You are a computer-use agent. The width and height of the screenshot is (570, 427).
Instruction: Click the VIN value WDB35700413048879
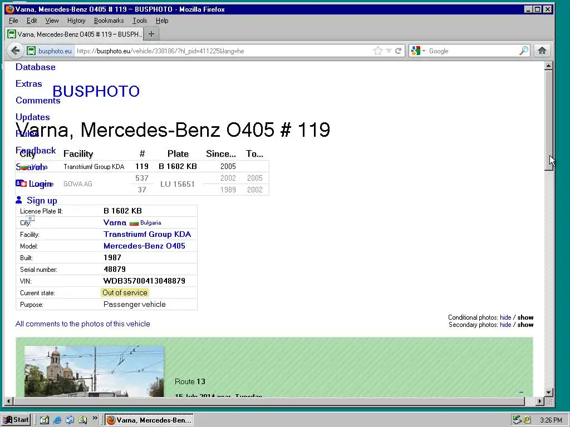point(144,281)
